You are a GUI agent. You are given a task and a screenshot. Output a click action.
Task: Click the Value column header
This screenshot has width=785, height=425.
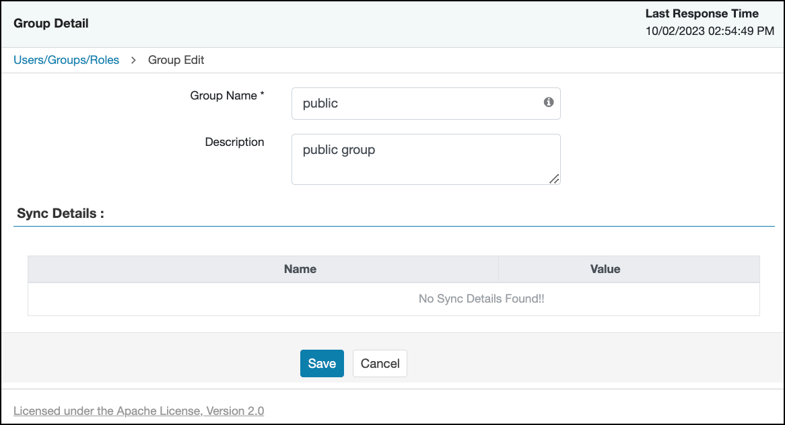click(605, 269)
